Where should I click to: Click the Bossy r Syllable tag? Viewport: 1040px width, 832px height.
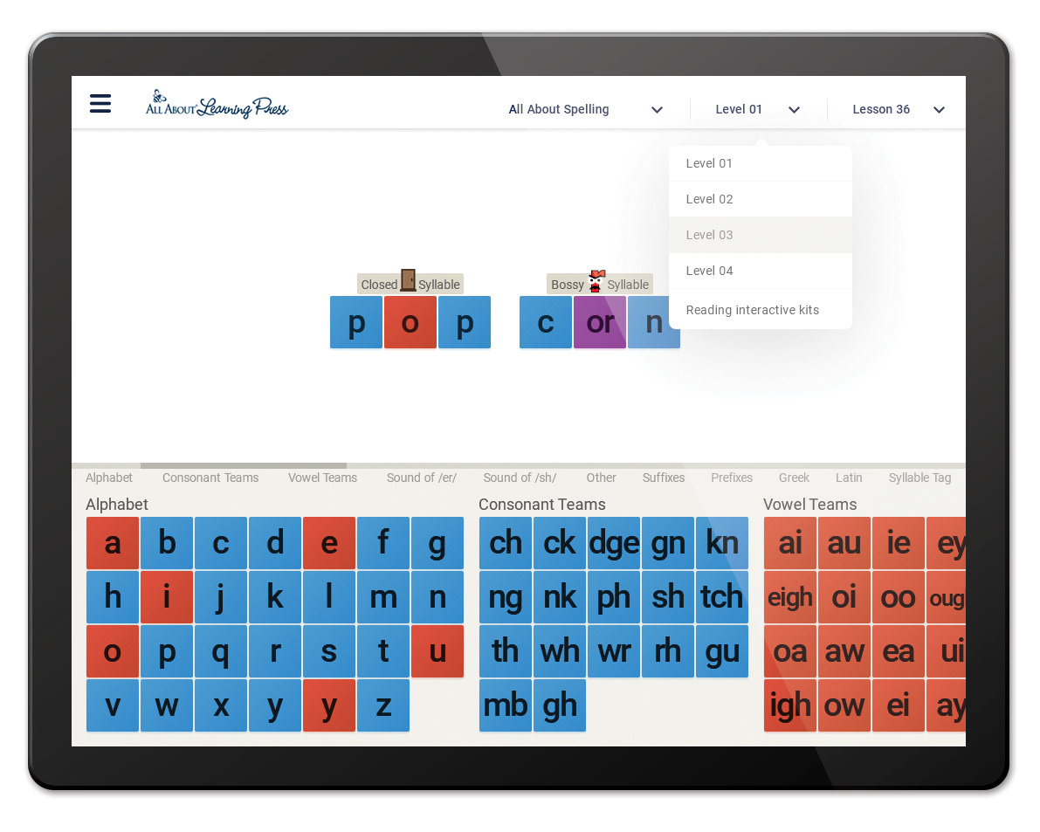tap(600, 284)
